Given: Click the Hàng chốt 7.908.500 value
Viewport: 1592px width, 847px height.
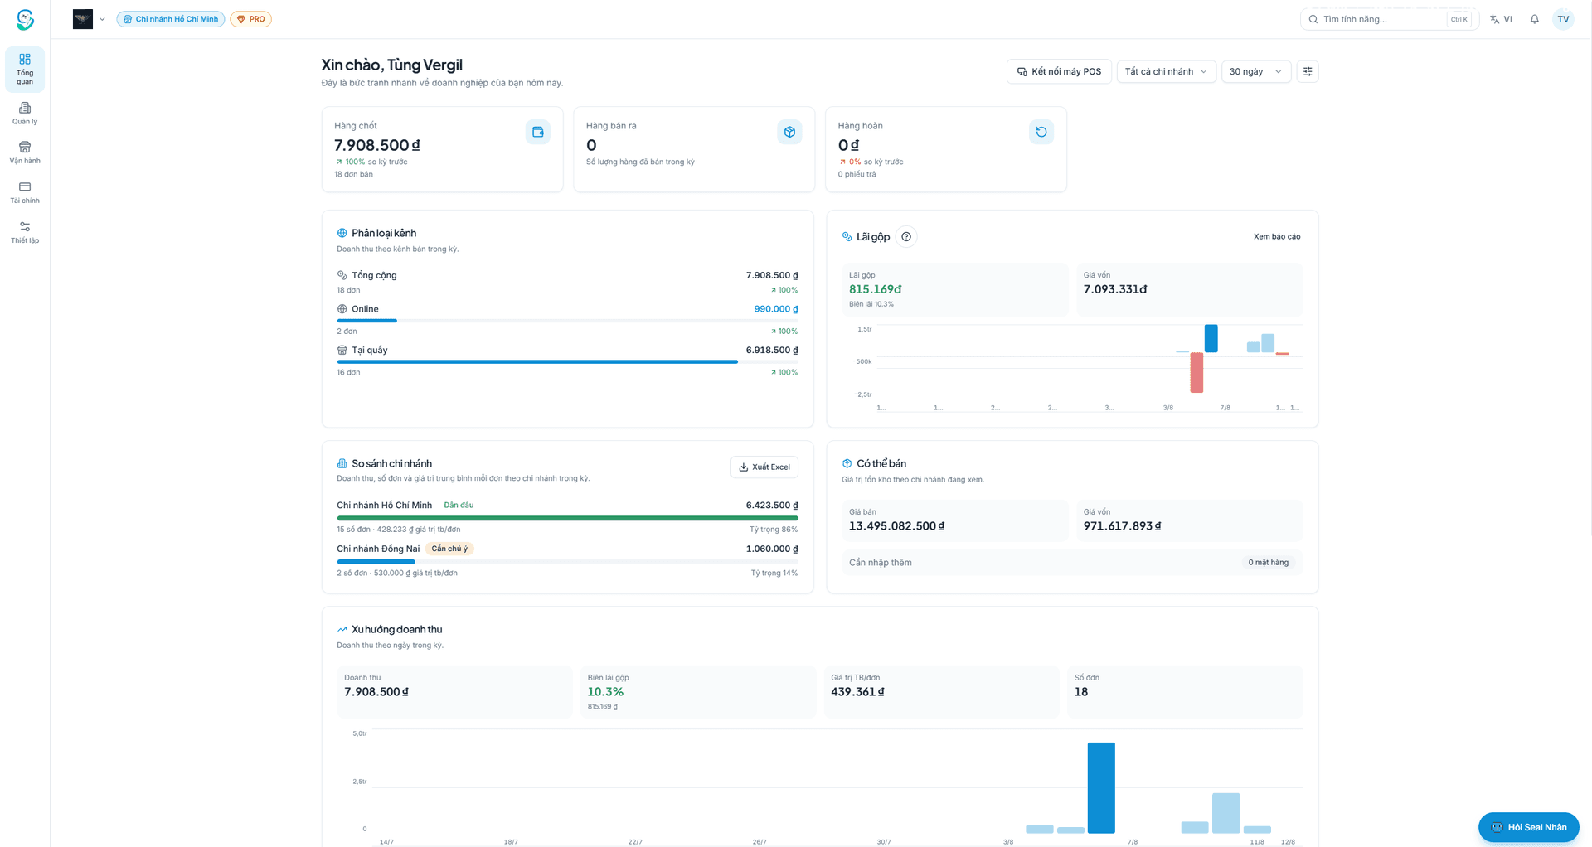Looking at the screenshot, I should tap(377, 145).
